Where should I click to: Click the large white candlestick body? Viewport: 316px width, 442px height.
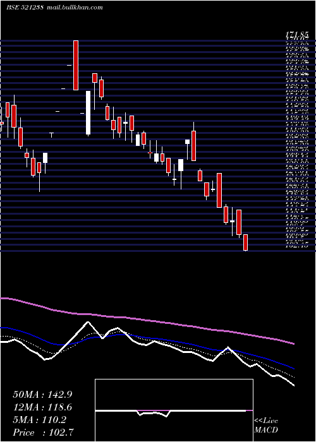(x=88, y=112)
